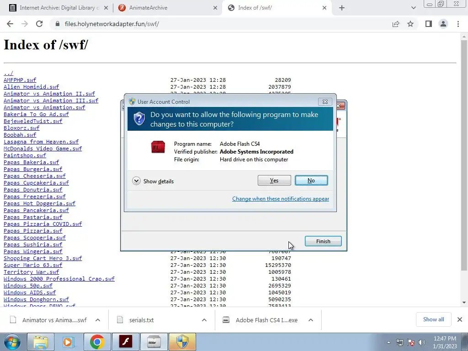
Task: Open Paintshop.swf link
Action: click(25, 155)
